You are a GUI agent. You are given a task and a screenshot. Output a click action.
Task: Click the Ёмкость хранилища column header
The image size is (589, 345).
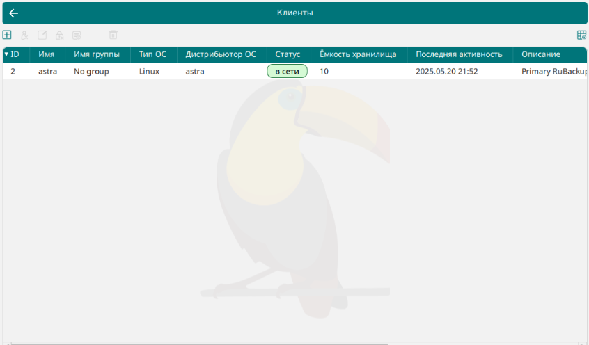tap(358, 54)
